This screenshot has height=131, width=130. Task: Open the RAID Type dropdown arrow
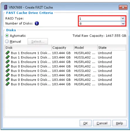point(123,19)
